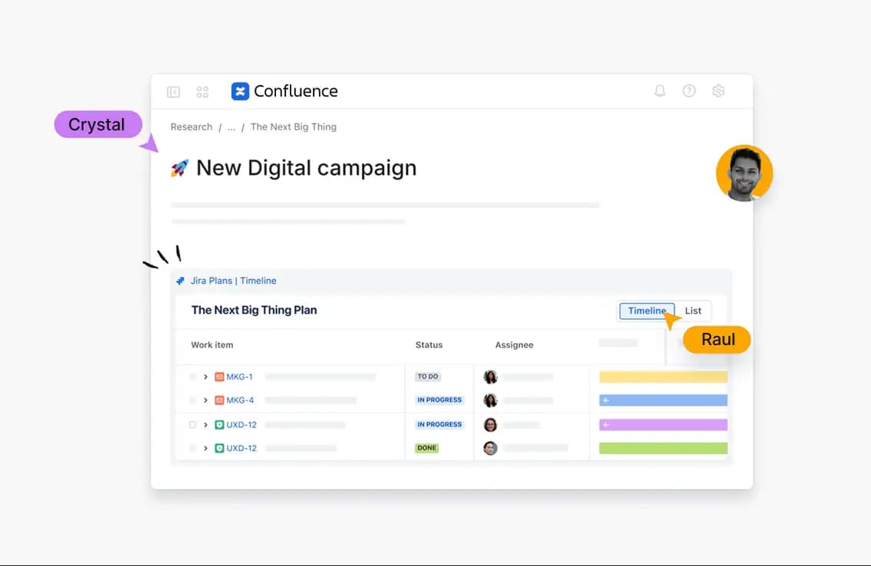Open the MKG-4 work item link
871x566 pixels.
[240, 400]
